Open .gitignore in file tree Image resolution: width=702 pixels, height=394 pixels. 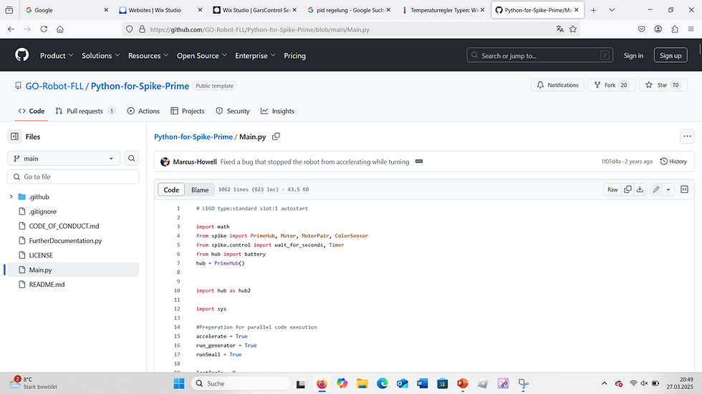tap(42, 211)
